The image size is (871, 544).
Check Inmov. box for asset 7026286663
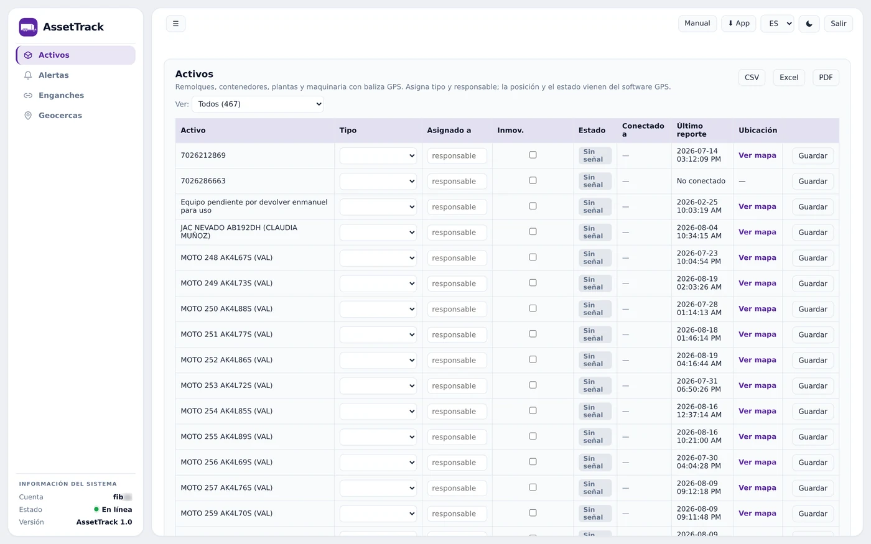pos(533,180)
